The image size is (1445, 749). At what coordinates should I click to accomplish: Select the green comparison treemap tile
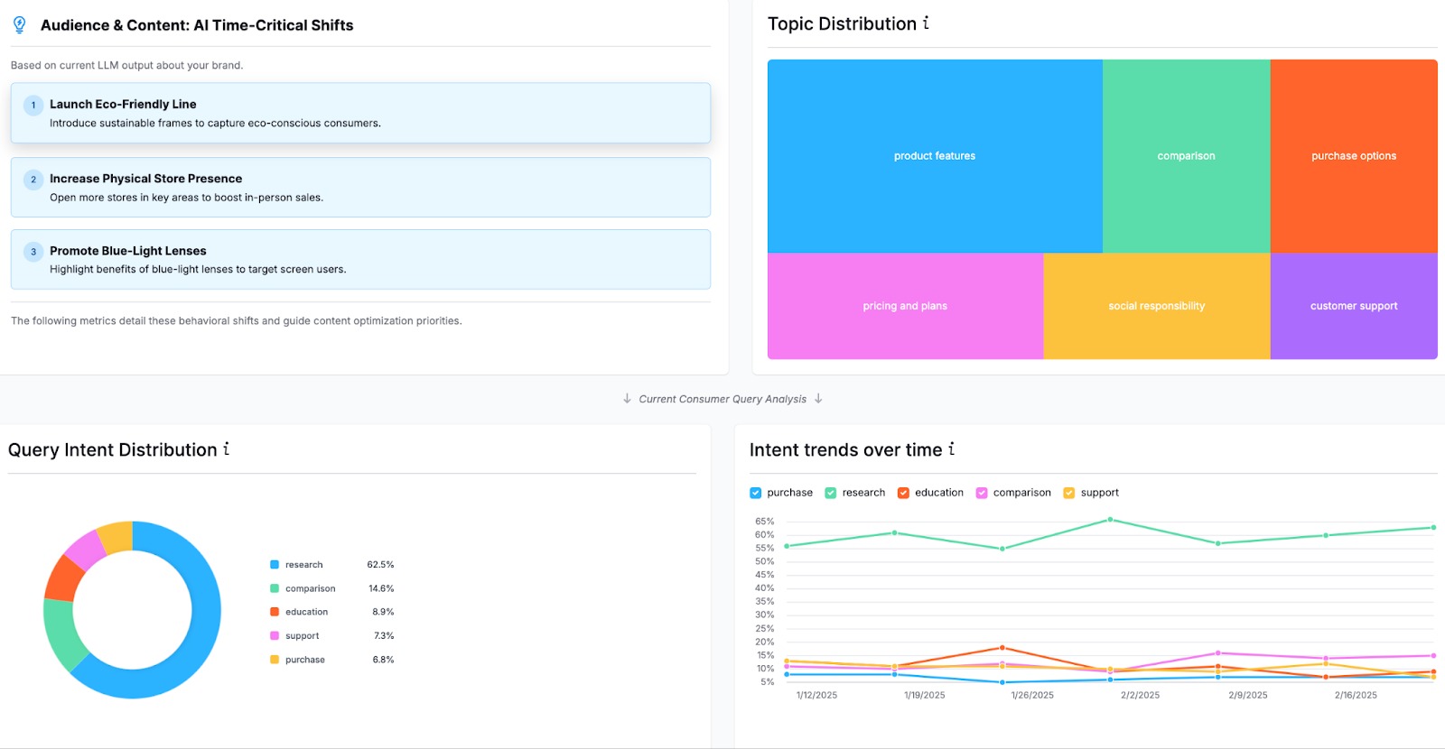[1187, 156]
